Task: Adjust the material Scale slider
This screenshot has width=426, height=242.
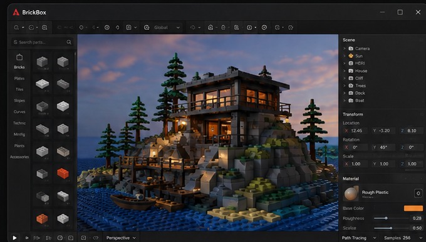Action: coord(391,228)
